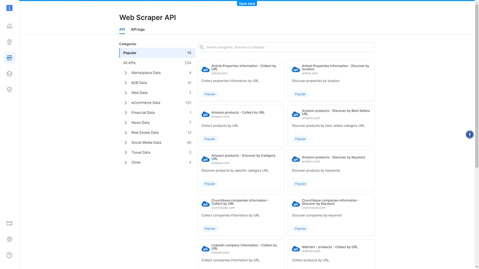Screen dimensions: 479x269
Task: Expand the B2B Data category chevron
Action: point(125,83)
